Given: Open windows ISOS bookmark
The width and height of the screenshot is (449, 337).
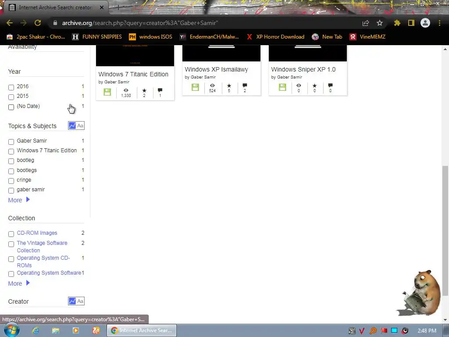Looking at the screenshot, I should (151, 37).
